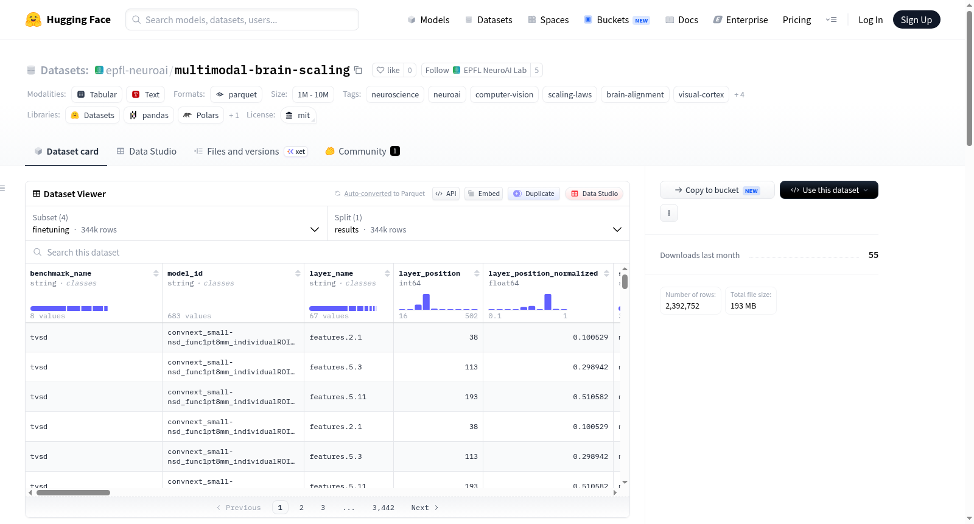Select the Polars library tag
This screenshot has width=974, height=524.
(x=201, y=115)
